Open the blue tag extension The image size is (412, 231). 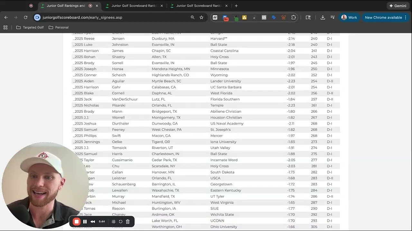click(274, 17)
